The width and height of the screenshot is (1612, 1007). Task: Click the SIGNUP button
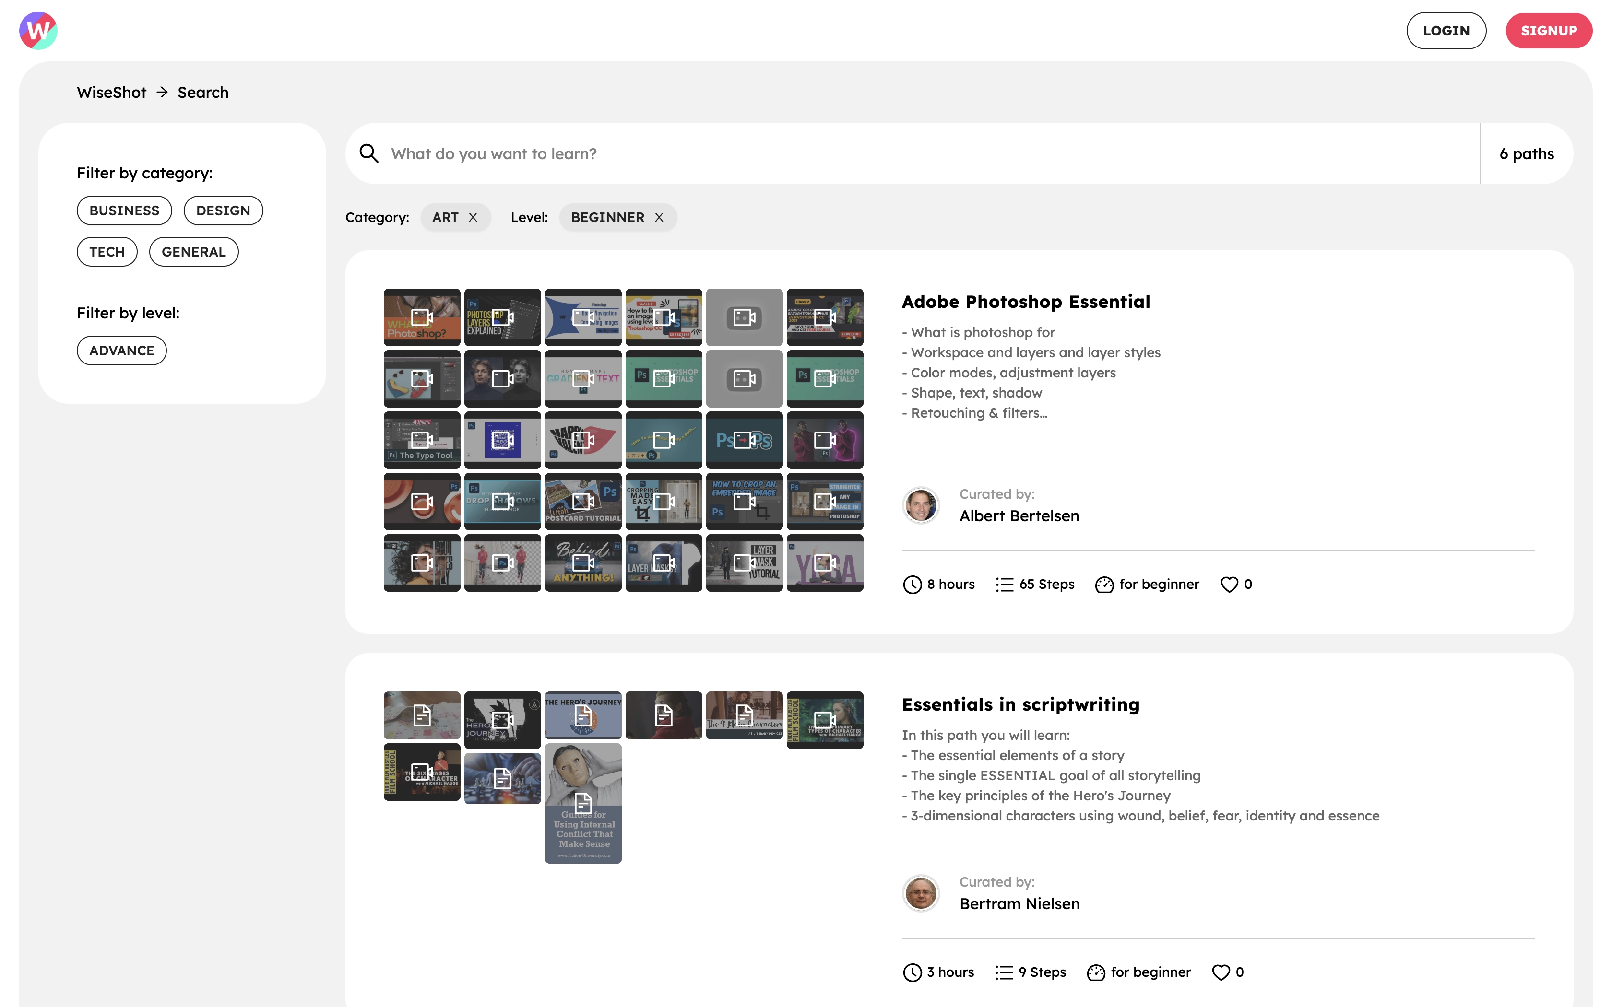coord(1549,30)
